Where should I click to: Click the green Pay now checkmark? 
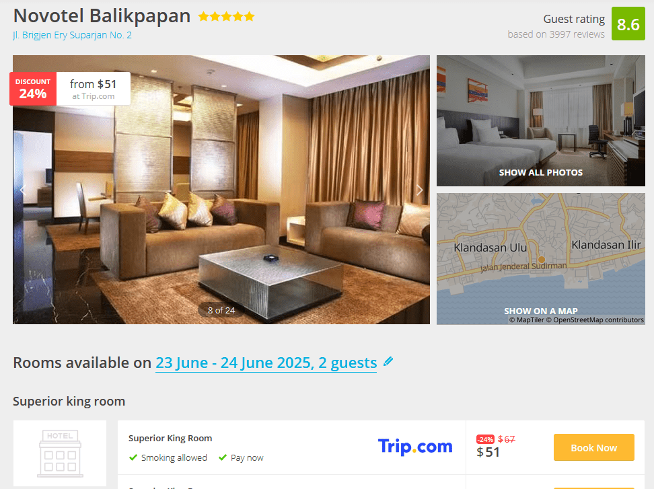tap(223, 458)
